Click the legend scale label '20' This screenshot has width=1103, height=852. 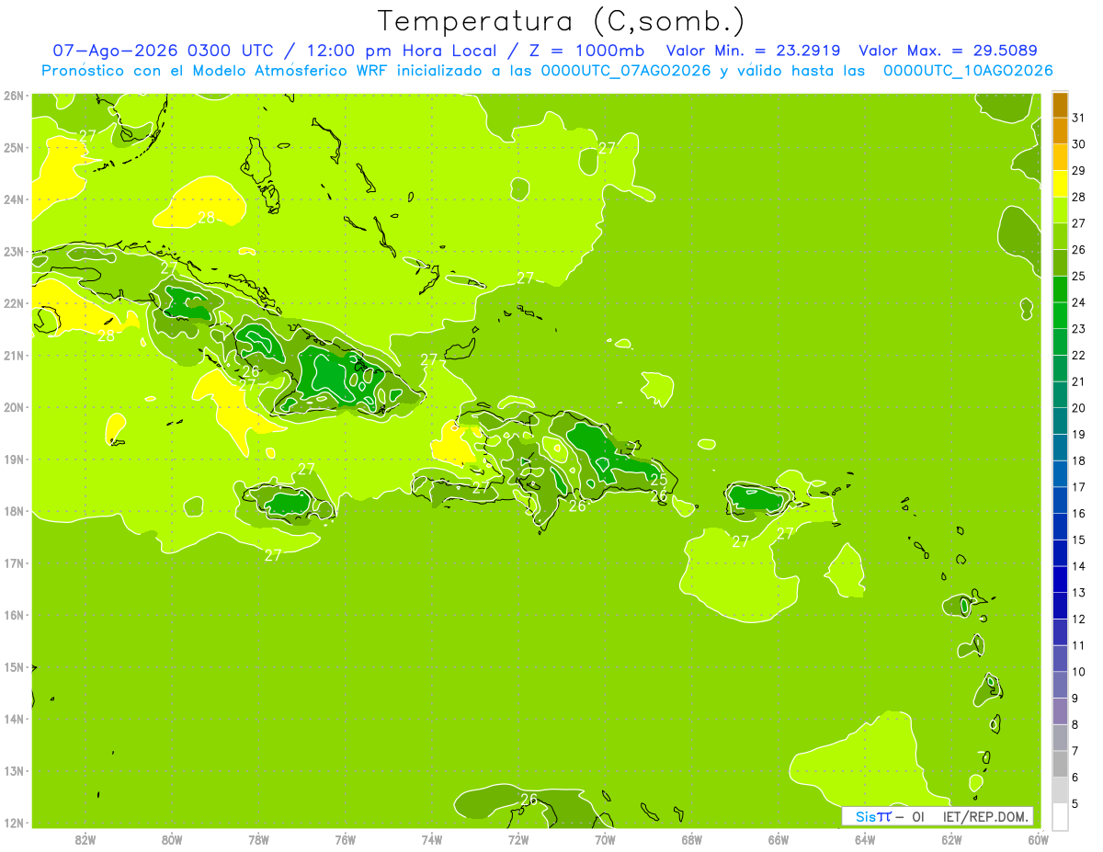click(1079, 408)
